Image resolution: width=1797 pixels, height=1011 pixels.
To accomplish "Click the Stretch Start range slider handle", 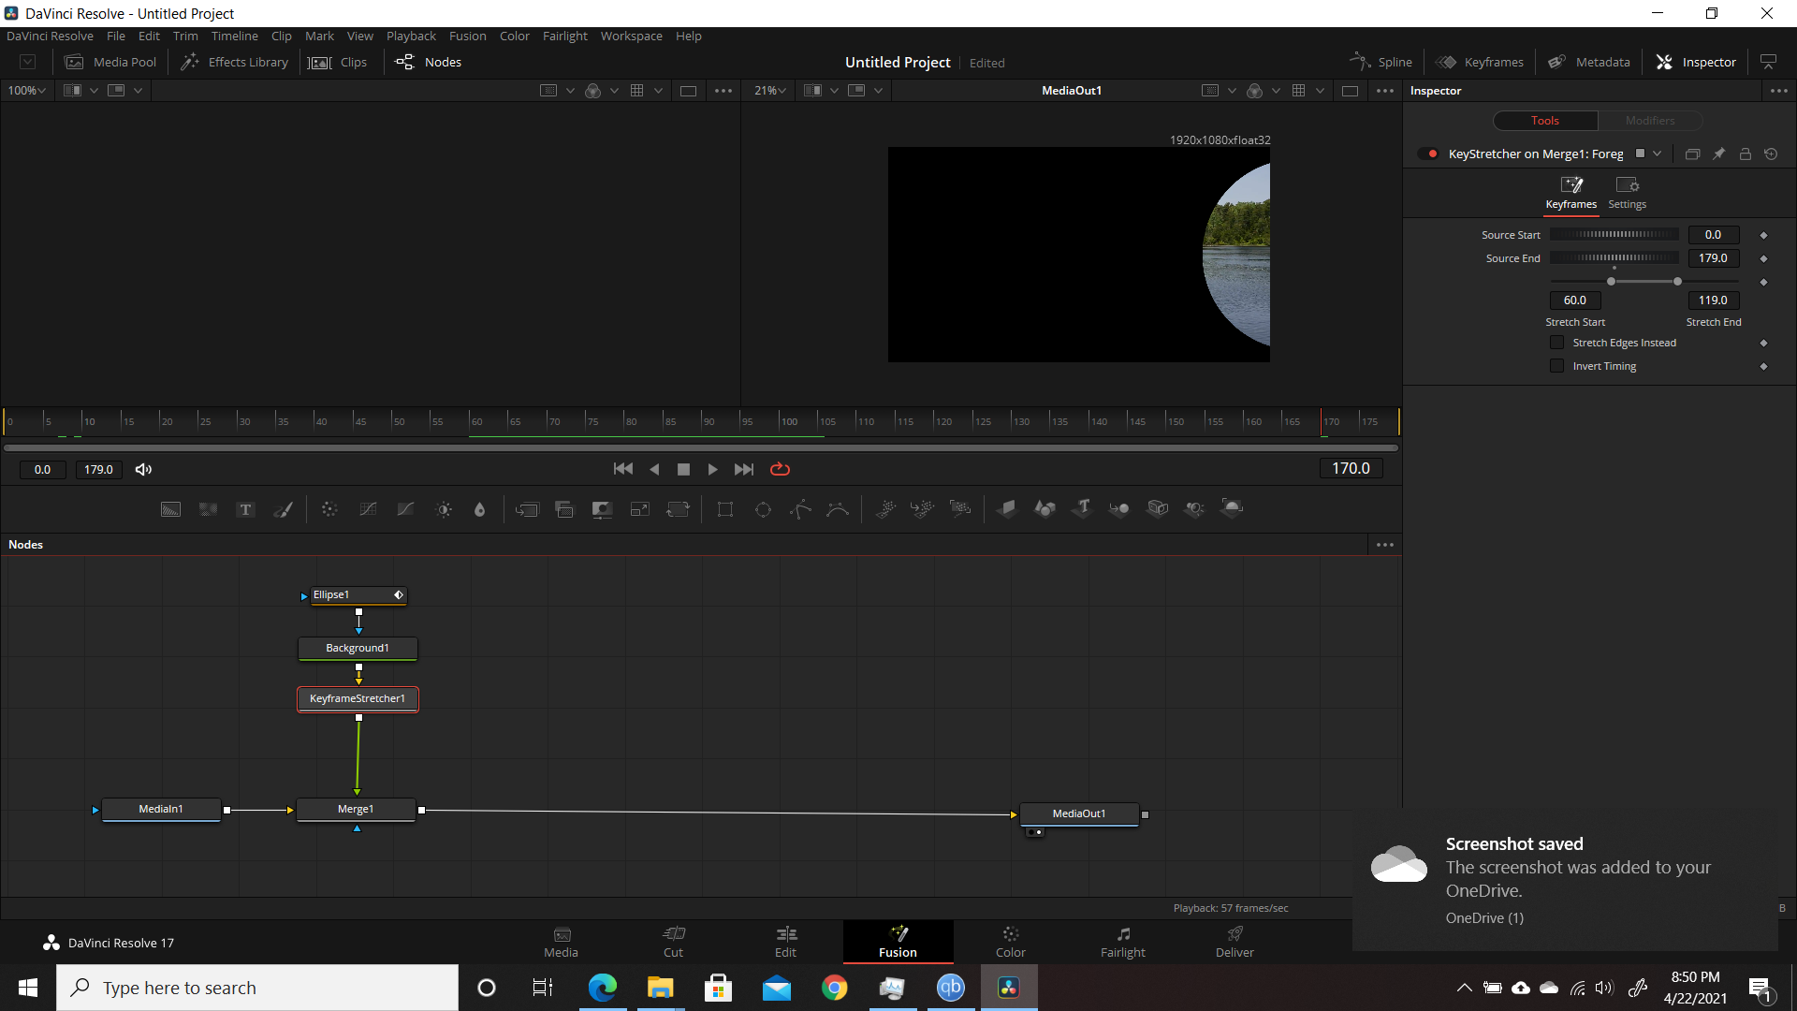I will pyautogui.click(x=1611, y=282).
